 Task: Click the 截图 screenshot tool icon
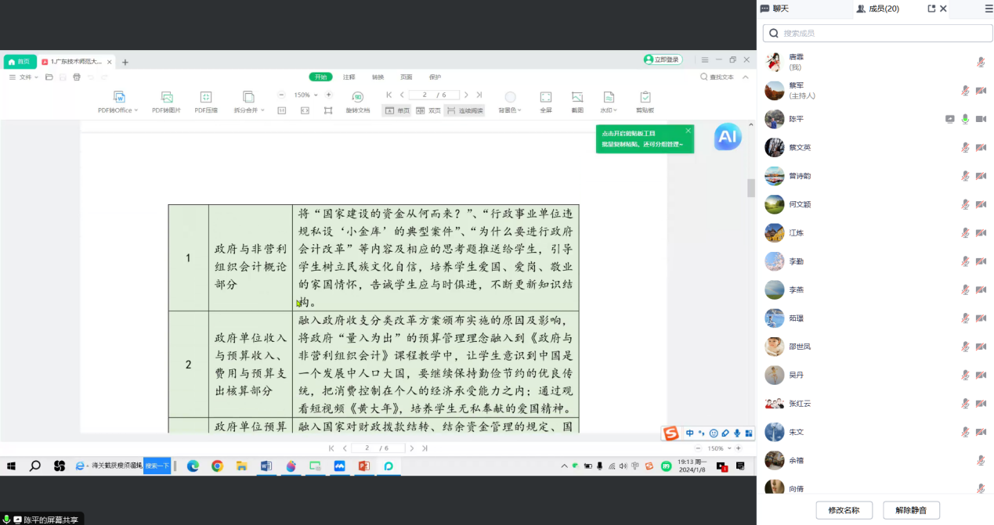[577, 97]
